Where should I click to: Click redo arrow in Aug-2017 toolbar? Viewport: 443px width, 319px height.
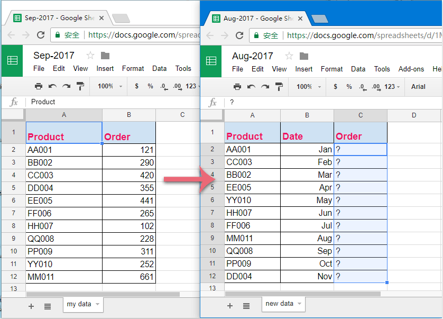click(x=265, y=86)
